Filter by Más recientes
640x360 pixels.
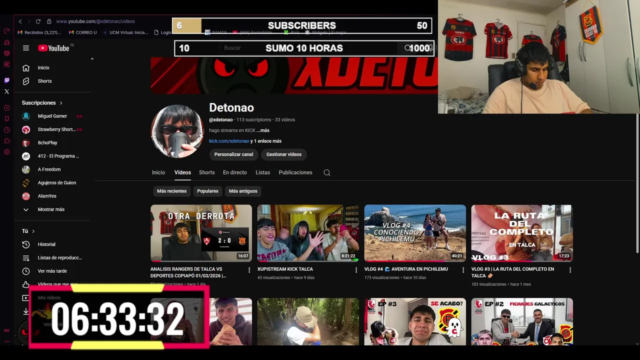click(171, 191)
